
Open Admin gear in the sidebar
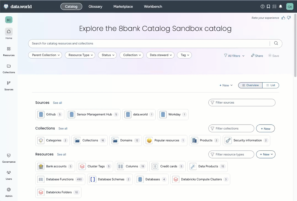point(9,192)
